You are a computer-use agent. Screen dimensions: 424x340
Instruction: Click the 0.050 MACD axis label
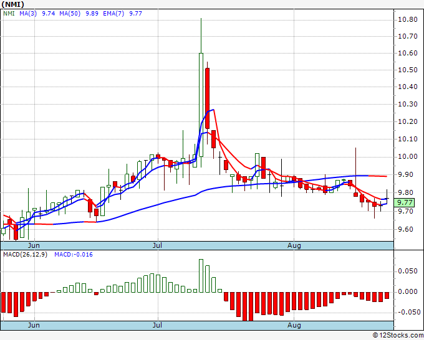(x=408, y=271)
